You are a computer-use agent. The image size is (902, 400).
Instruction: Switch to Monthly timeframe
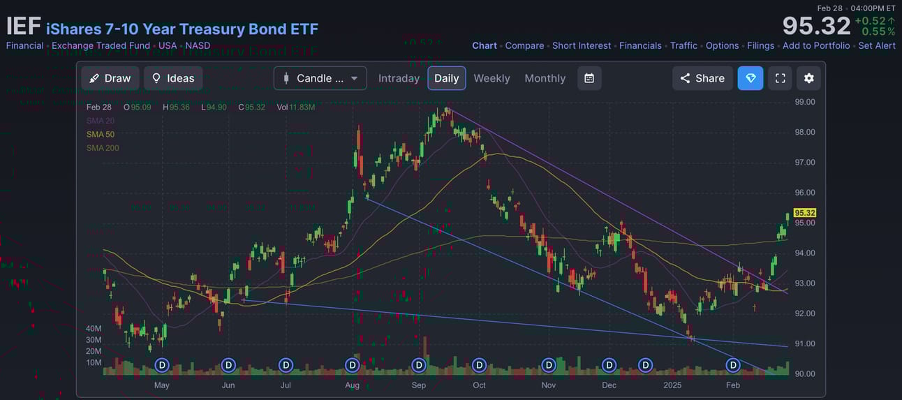545,78
